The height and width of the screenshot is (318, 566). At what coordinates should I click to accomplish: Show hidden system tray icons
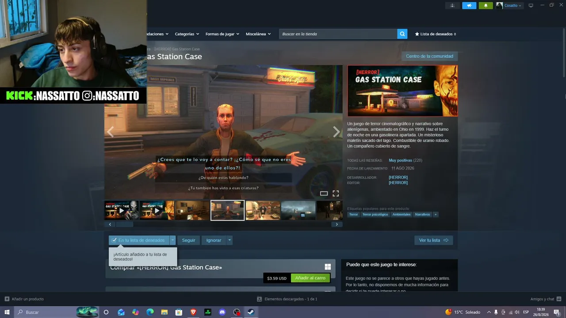[489, 312]
